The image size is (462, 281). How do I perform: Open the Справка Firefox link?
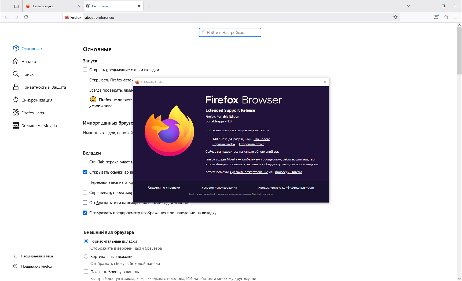point(224,144)
